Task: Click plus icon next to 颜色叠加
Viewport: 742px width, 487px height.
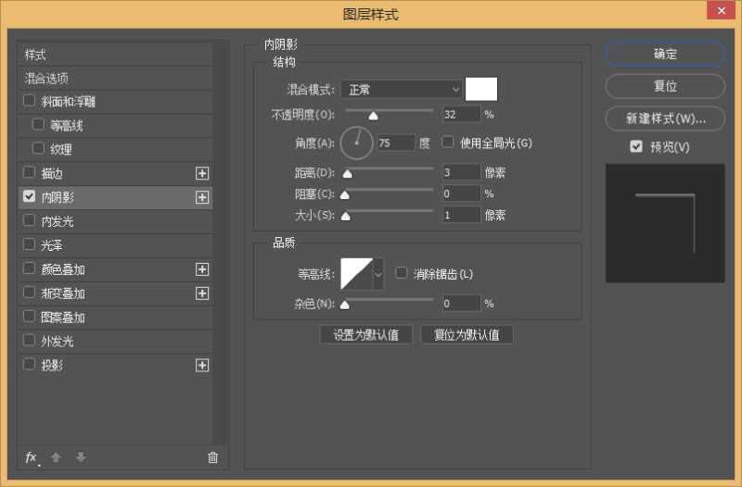Action: coord(202,269)
